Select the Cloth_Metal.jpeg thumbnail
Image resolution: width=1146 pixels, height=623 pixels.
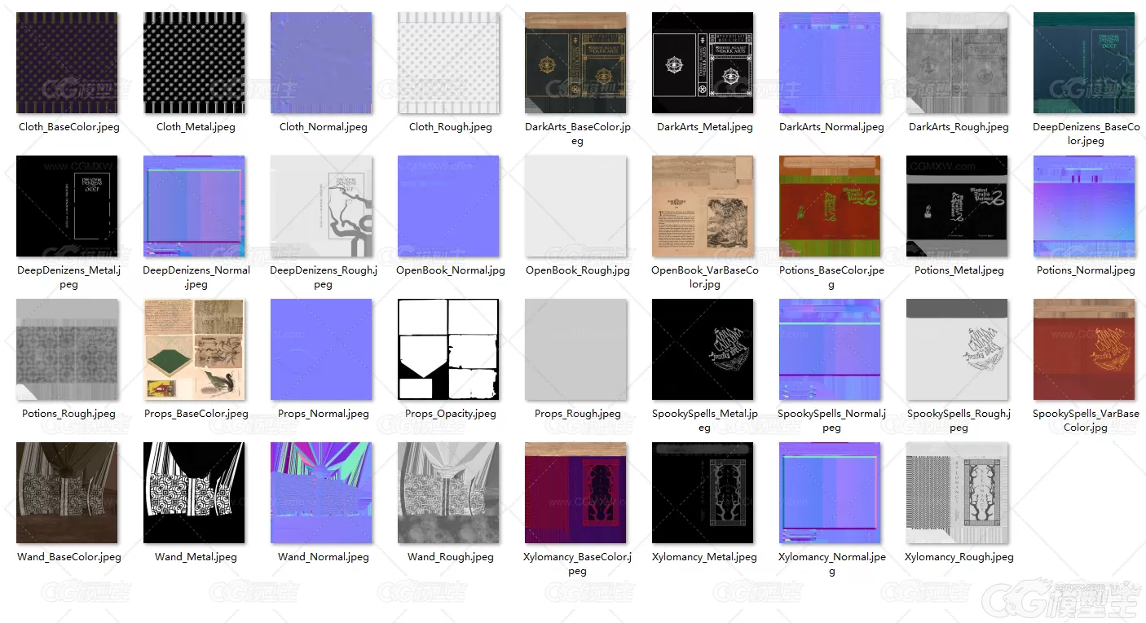pyautogui.click(x=194, y=63)
